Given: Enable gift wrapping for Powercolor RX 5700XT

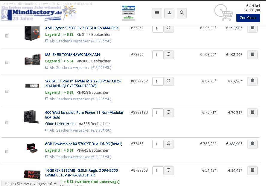Looking at the screenshot, I should 47,157.
